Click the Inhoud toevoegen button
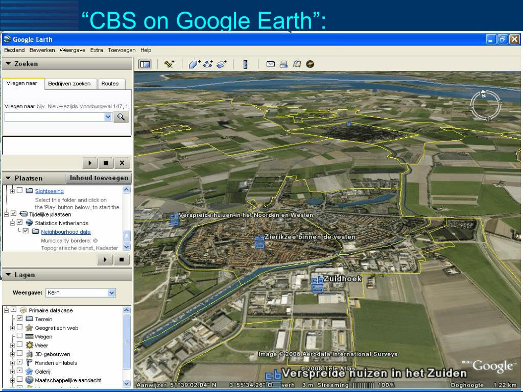 (99, 178)
